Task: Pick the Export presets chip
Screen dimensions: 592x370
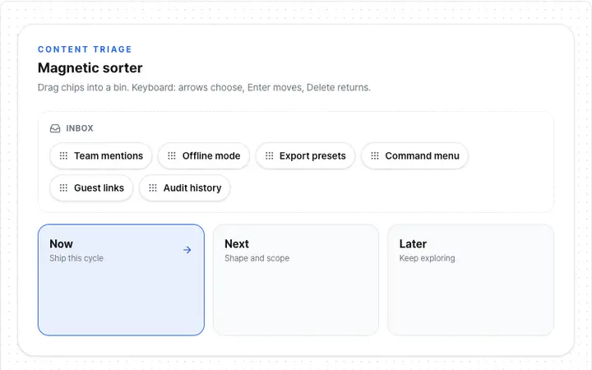Action: (305, 155)
